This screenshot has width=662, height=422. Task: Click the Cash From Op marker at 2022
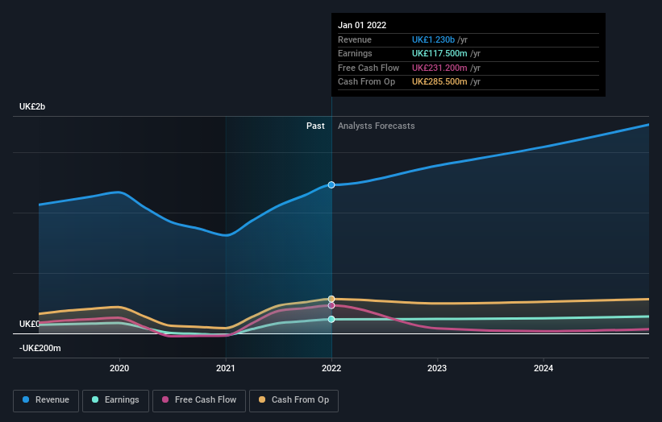[x=331, y=299]
